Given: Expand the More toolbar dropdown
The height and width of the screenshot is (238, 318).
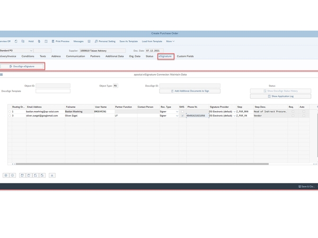Looking at the screenshot, I should coord(170,41).
